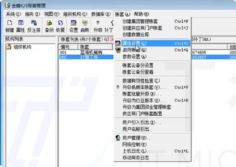Open the 系统(S) menu
Viewport: 236px width, 167px height.
(x=14, y=14)
